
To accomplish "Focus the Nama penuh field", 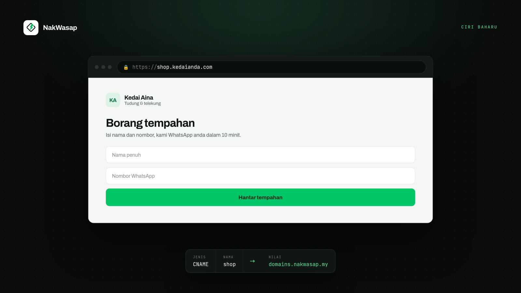I will pyautogui.click(x=260, y=155).
